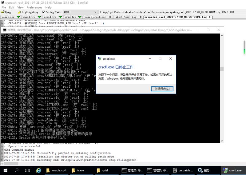Screen dimensions: 246x175
Task: Open Task View from taskbar
Action: 27,170
